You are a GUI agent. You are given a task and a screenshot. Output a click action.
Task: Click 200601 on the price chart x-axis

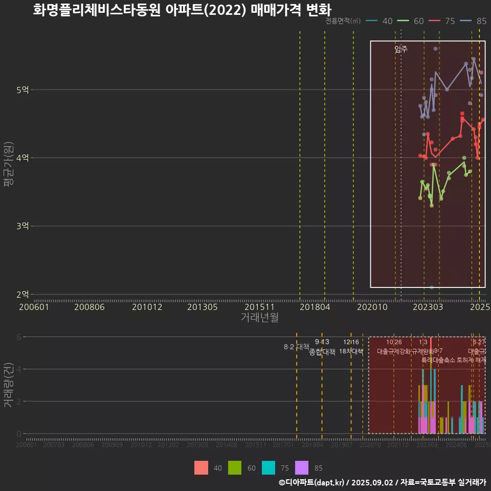(34, 307)
